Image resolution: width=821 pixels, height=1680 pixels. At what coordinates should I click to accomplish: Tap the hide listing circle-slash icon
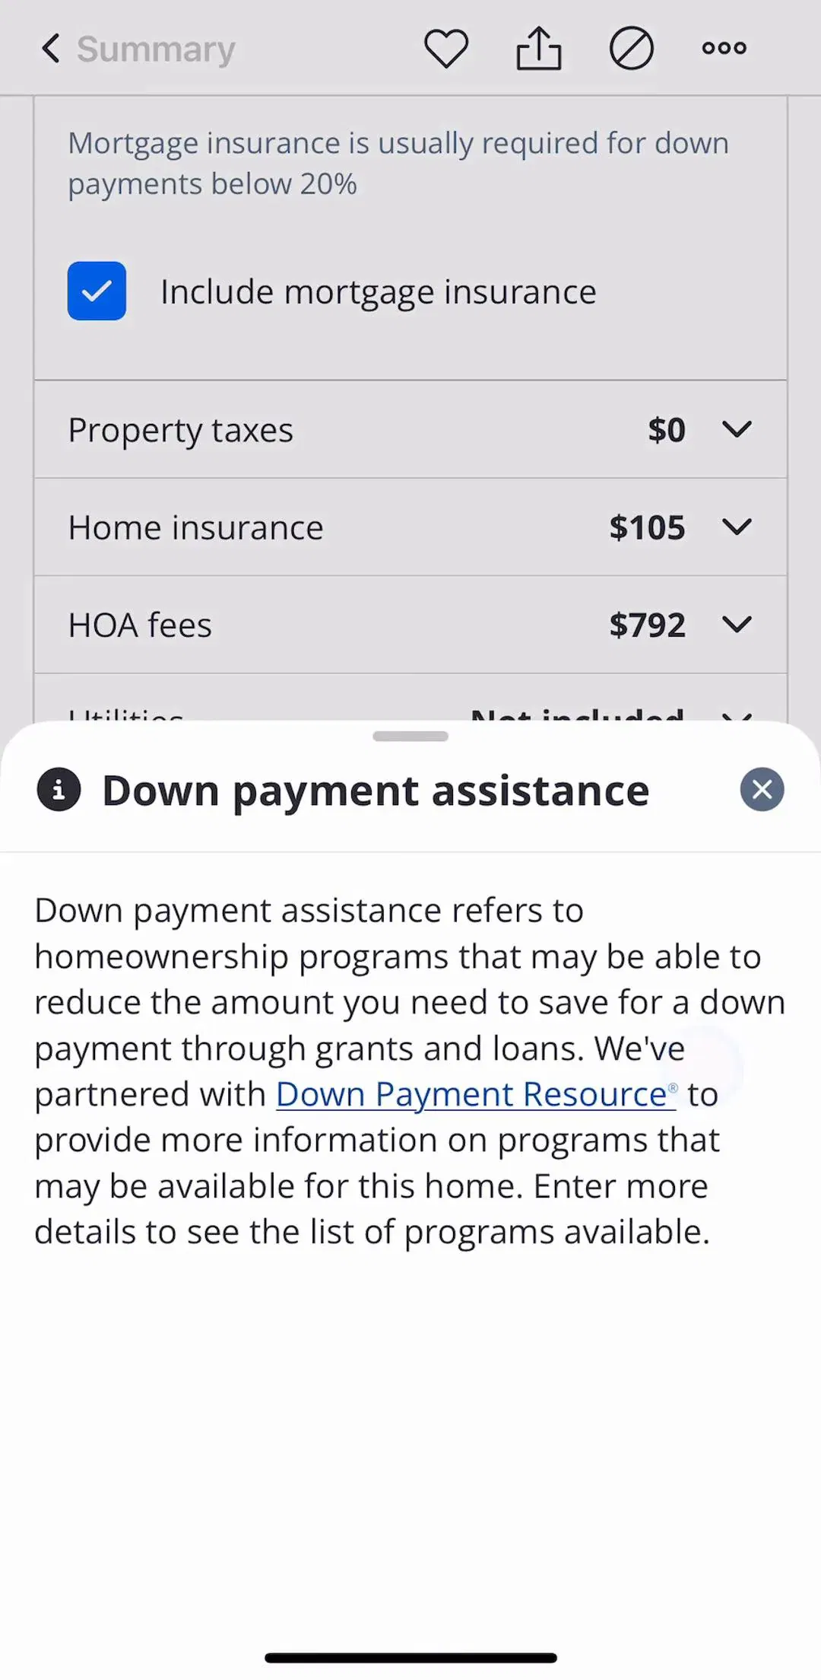tap(632, 49)
